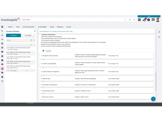Open the fourth Lost / Stolen Credit Card guide entry
The height and width of the screenshot is (122, 162).
pyautogui.click(x=21, y=62)
